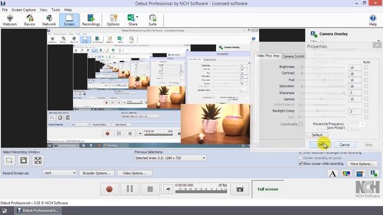Click the camera overlay icon at bottom right

(x=373, y=174)
